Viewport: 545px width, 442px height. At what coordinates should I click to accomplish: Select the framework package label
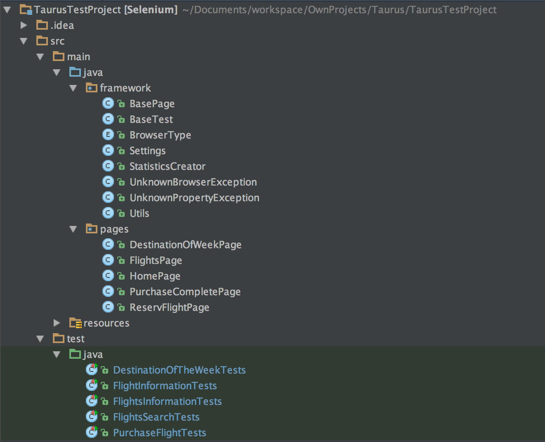coord(126,88)
